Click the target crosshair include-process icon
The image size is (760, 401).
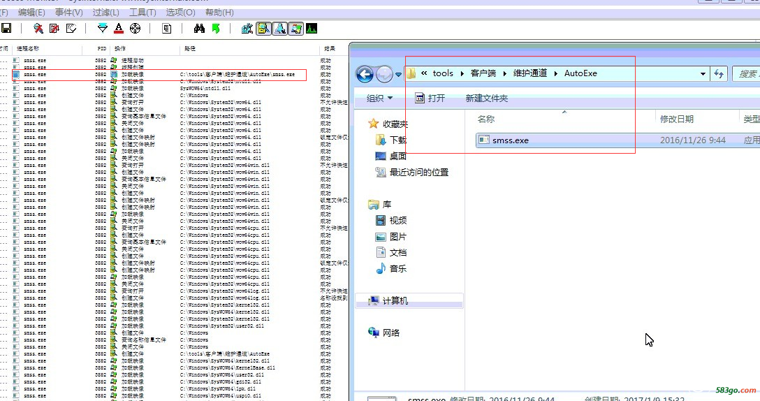pyautogui.click(x=136, y=29)
